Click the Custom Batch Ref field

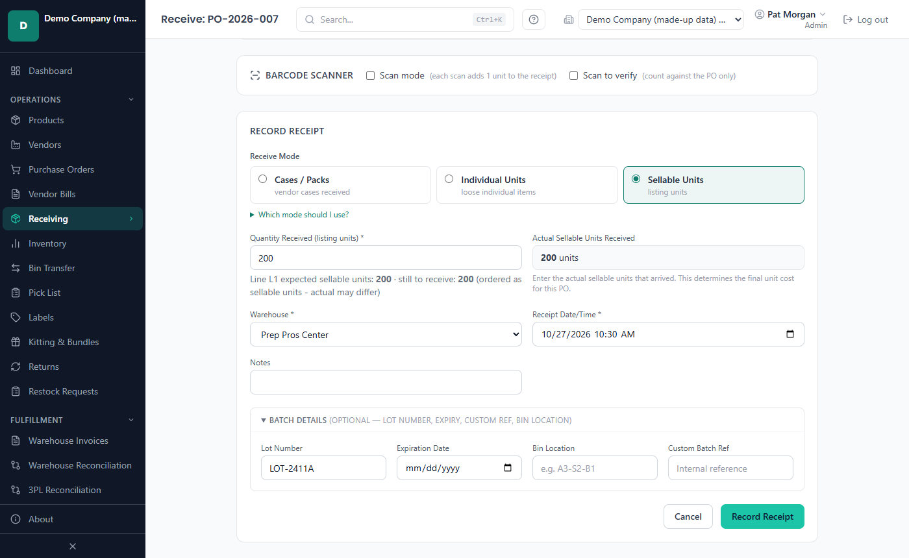pos(730,468)
